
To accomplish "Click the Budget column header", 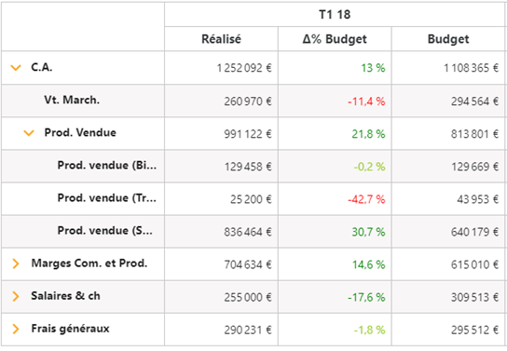I will coord(448,39).
